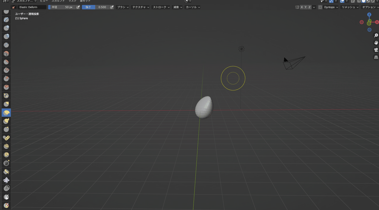The image size is (379, 210).
Task: Switch perspective/orthographic projection grid icon
Action: [x=376, y=57]
